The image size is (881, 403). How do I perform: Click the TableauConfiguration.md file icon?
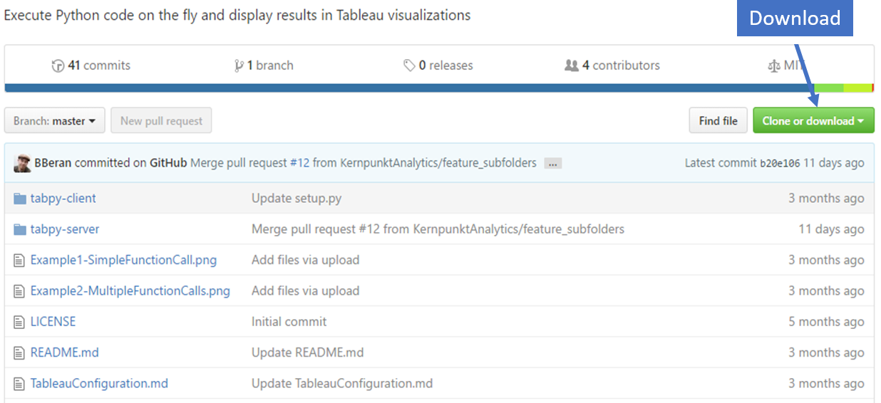click(x=19, y=383)
